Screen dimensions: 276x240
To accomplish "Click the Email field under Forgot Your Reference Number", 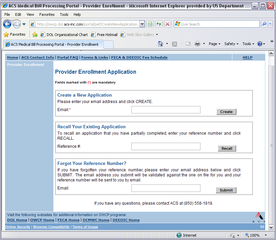I will (166, 188).
